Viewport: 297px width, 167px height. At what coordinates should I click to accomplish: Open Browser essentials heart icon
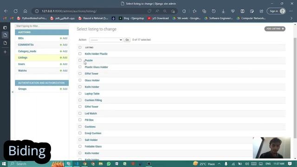coord(233,11)
